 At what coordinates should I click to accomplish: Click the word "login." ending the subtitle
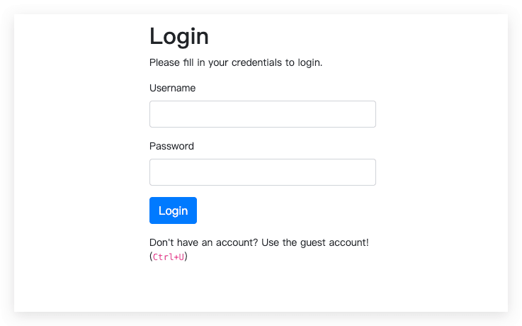click(310, 62)
